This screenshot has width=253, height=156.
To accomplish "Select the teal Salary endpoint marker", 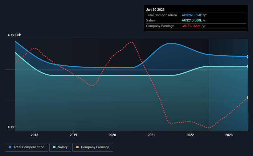I will (x=247, y=66).
